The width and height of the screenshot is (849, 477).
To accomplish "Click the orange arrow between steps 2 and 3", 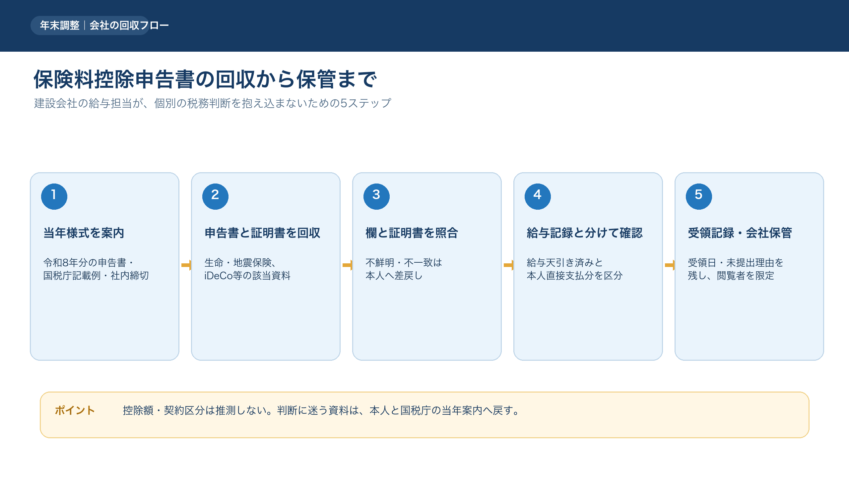I will click(347, 265).
